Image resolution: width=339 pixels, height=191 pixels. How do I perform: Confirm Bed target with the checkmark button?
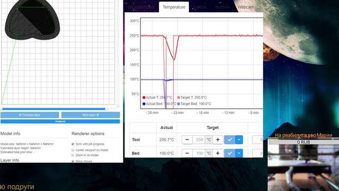click(229, 153)
